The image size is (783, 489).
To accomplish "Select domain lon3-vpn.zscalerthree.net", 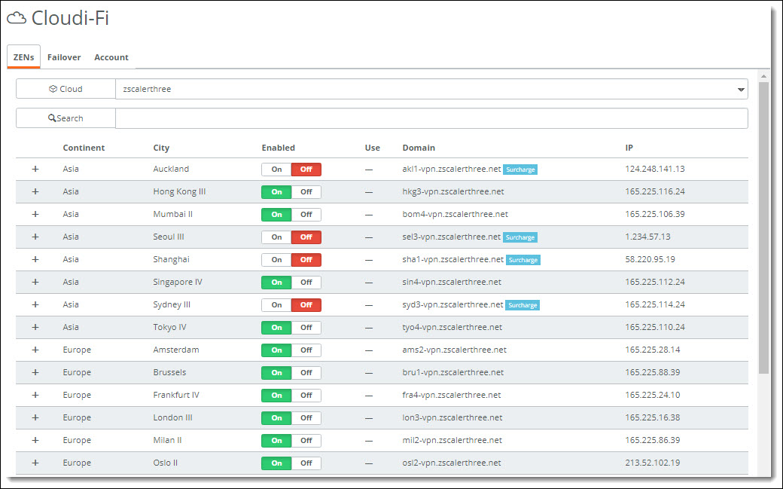I will click(452, 417).
